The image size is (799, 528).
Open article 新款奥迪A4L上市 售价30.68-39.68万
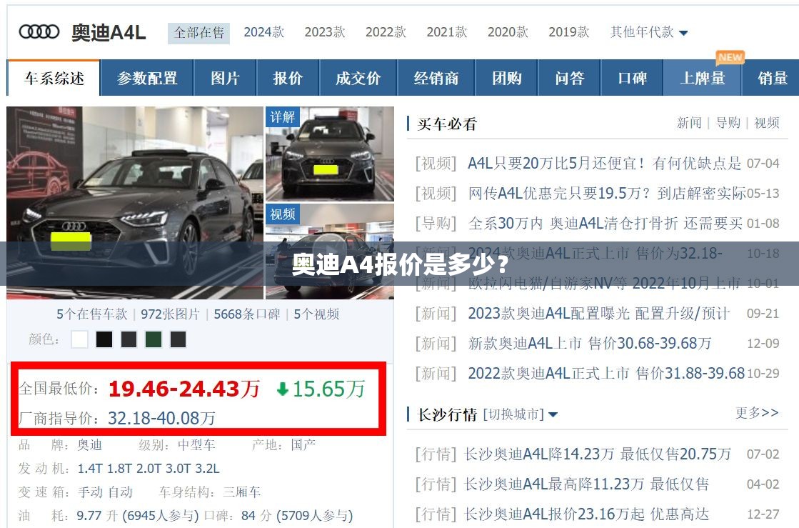coord(590,344)
